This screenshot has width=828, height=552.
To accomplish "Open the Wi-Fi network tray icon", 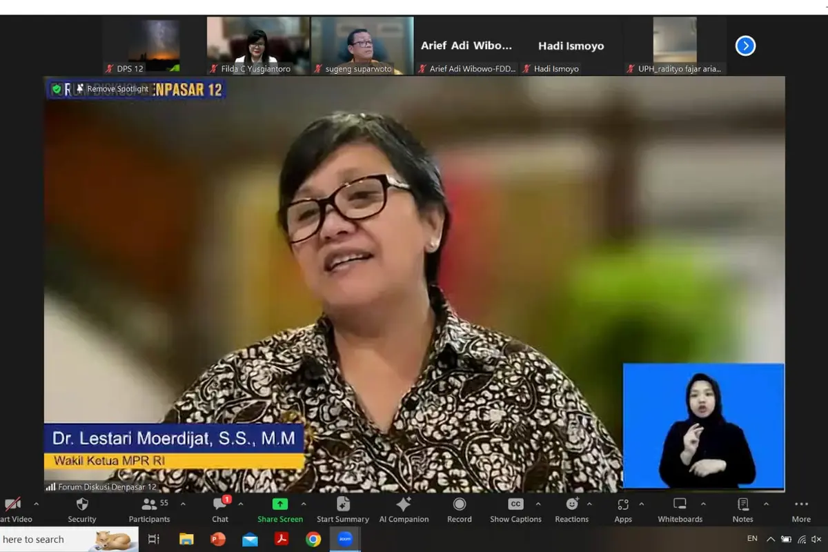I will [x=802, y=539].
